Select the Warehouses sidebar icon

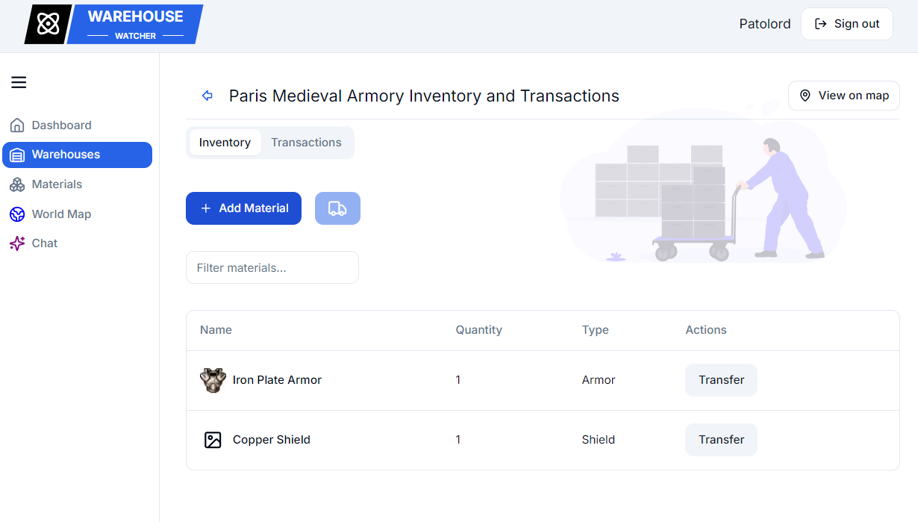(x=16, y=155)
